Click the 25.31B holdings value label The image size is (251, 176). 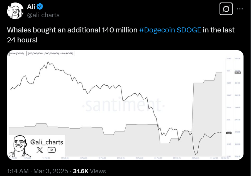point(238,73)
